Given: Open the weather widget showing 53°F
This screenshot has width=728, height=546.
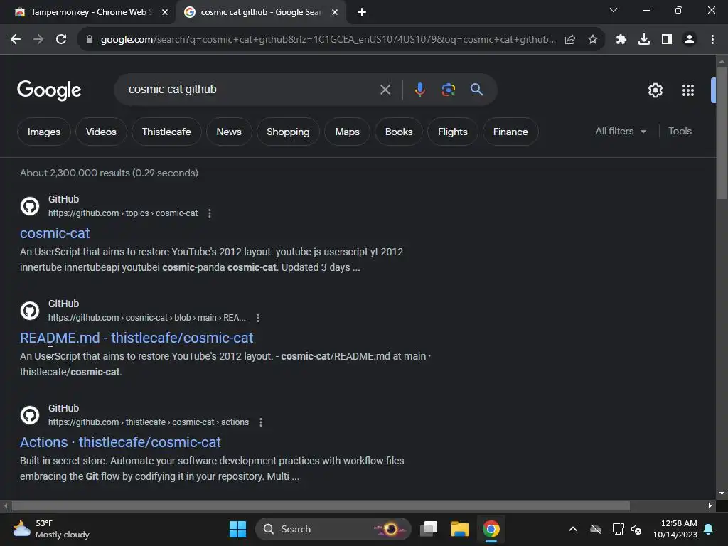Looking at the screenshot, I should [x=51, y=529].
